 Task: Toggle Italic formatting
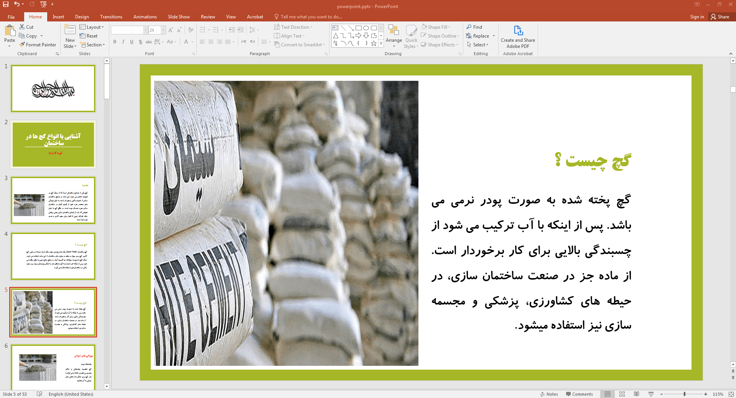[x=123, y=42]
